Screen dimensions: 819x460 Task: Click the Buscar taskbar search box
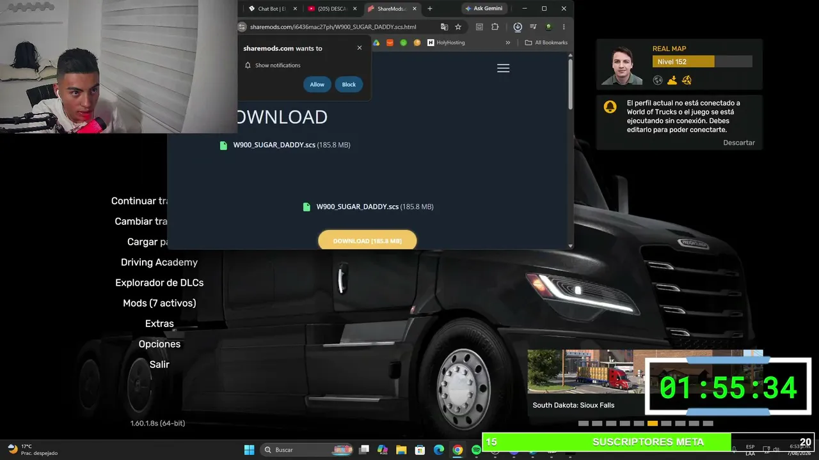point(306,450)
